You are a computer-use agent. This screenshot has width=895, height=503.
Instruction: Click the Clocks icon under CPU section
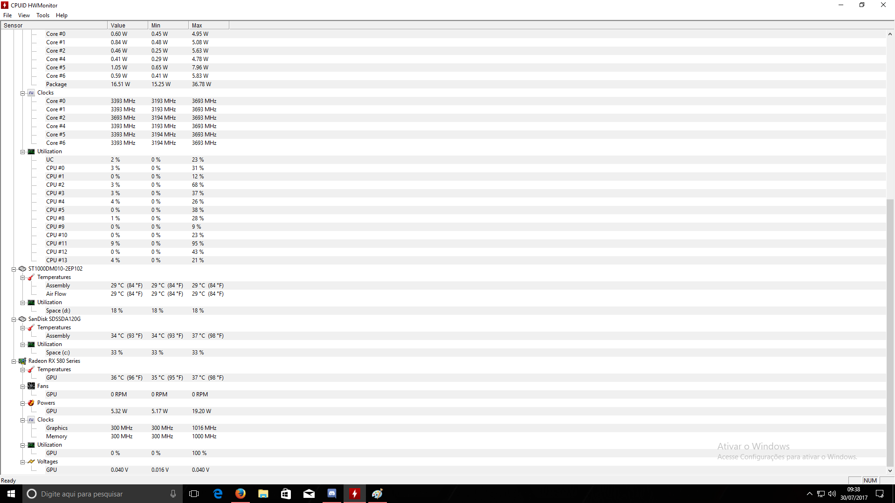tap(31, 93)
